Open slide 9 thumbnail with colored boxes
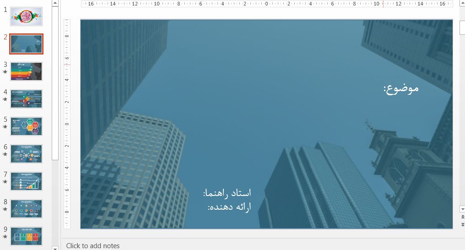 27,236
